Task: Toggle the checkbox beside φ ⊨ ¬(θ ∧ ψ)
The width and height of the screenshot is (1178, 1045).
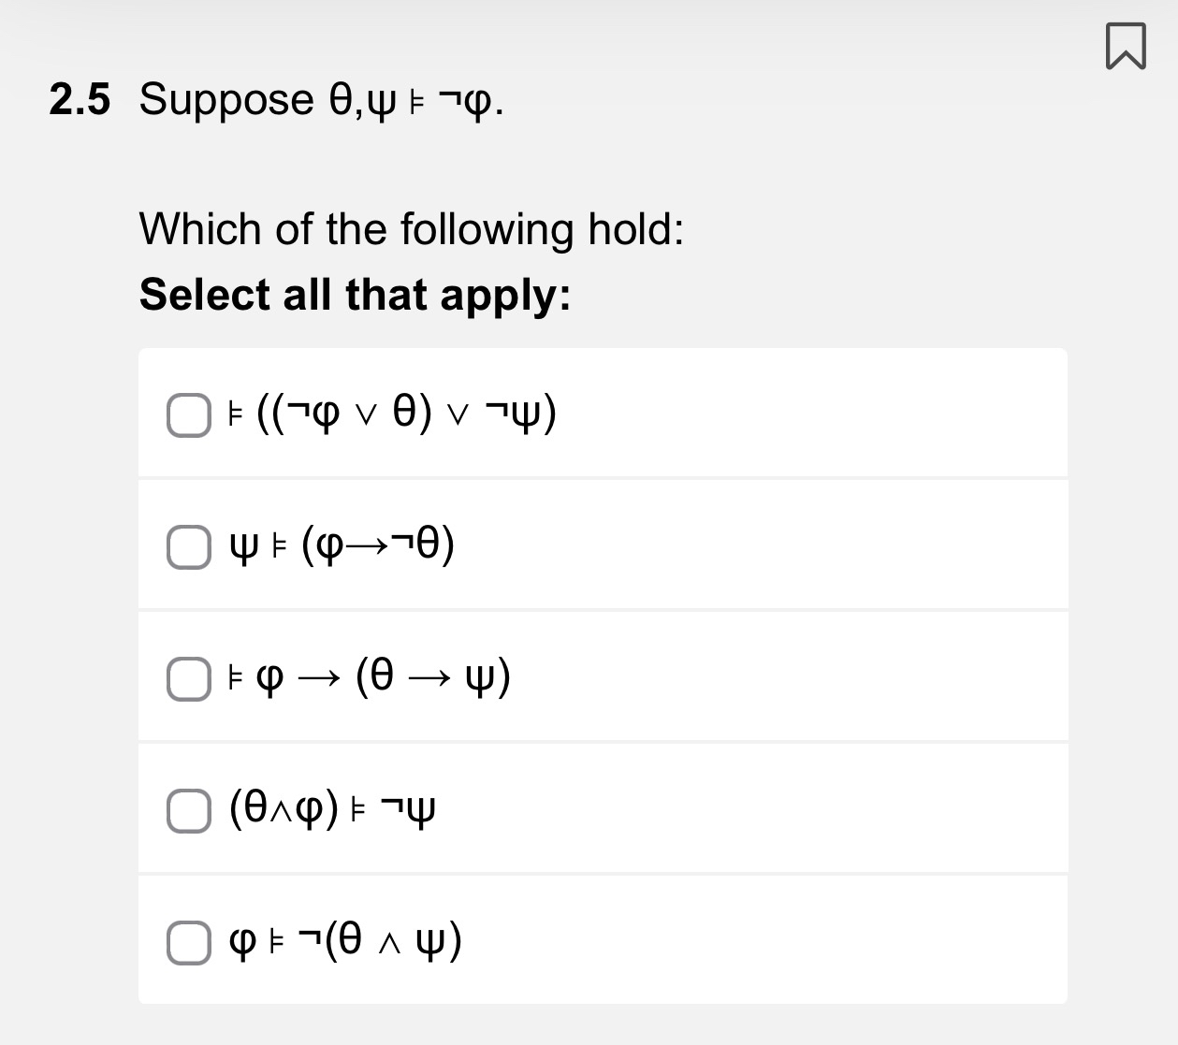Action: coord(188,942)
